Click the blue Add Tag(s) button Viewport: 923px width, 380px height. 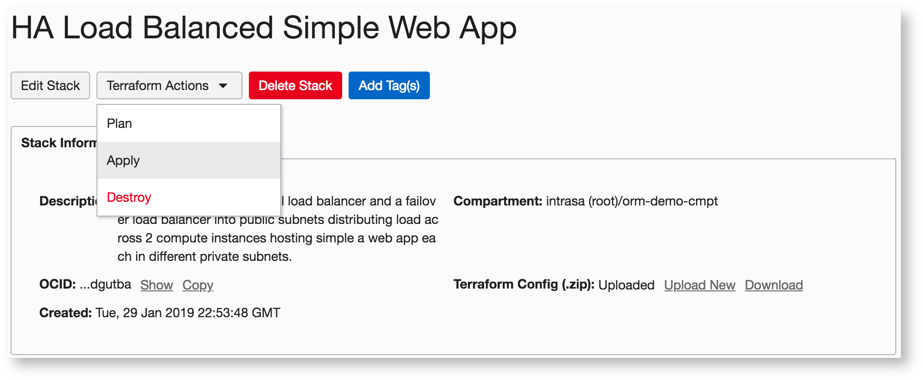point(389,85)
